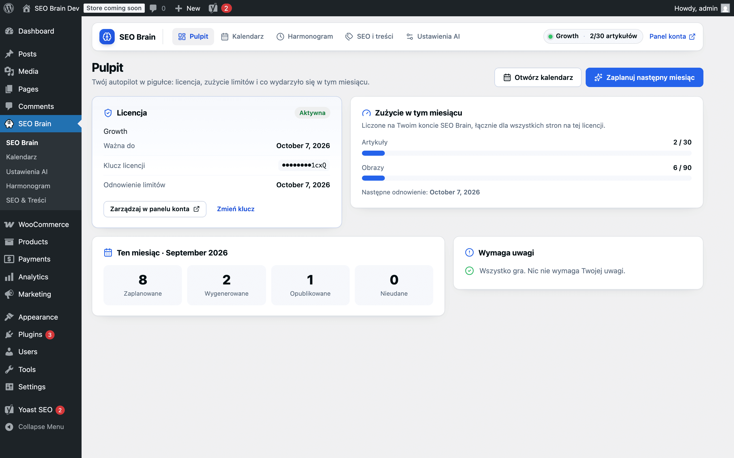Screen dimensions: 734x458
Task: Click the Ustawienia AI sliders icon
Action: [410, 37]
